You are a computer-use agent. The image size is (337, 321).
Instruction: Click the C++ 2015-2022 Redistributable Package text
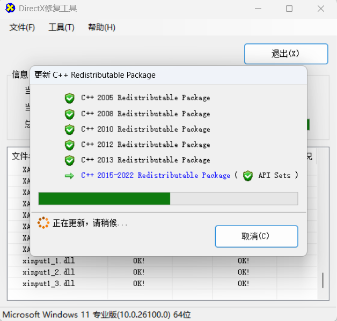pyautogui.click(x=155, y=176)
